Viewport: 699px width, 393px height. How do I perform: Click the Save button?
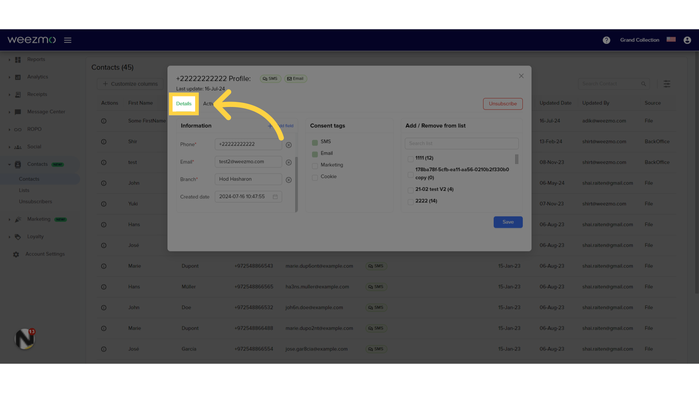pos(508,222)
